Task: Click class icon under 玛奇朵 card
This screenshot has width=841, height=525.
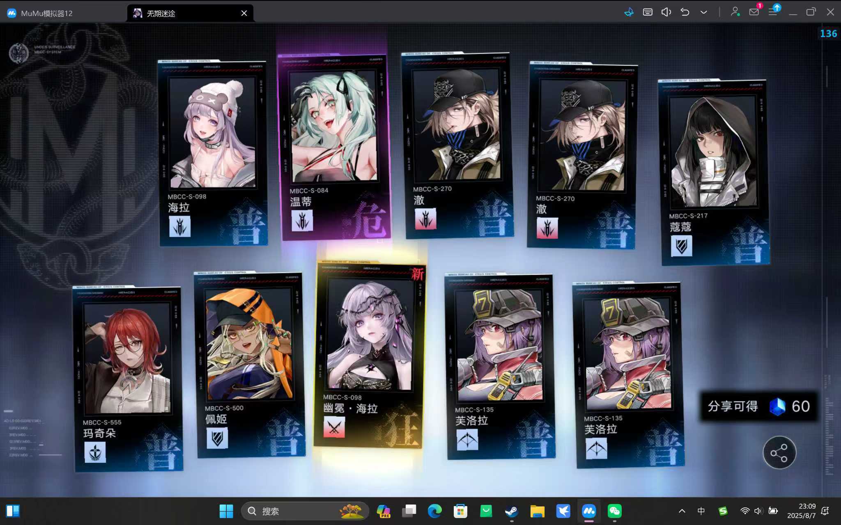Action: point(95,452)
